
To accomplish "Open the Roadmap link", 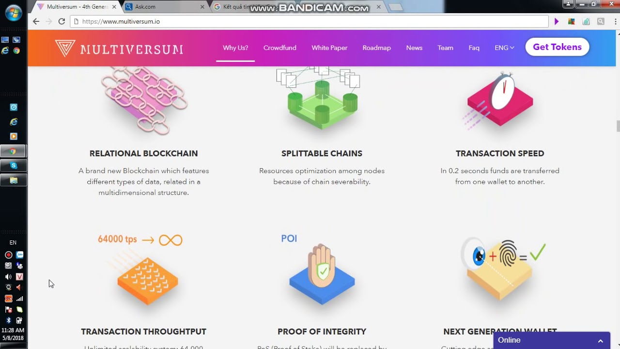I will 376,48.
